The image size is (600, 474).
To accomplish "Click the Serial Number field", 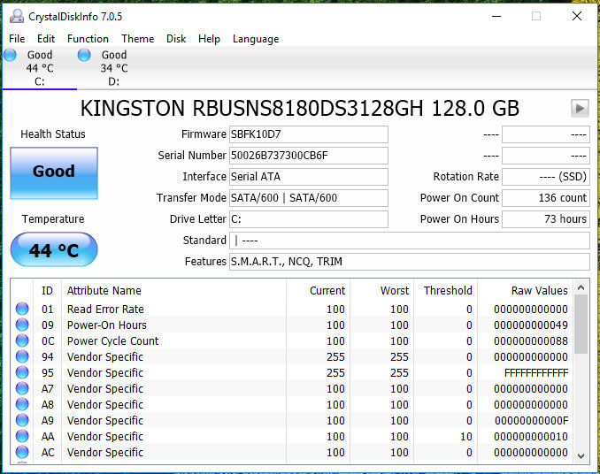I will [309, 156].
